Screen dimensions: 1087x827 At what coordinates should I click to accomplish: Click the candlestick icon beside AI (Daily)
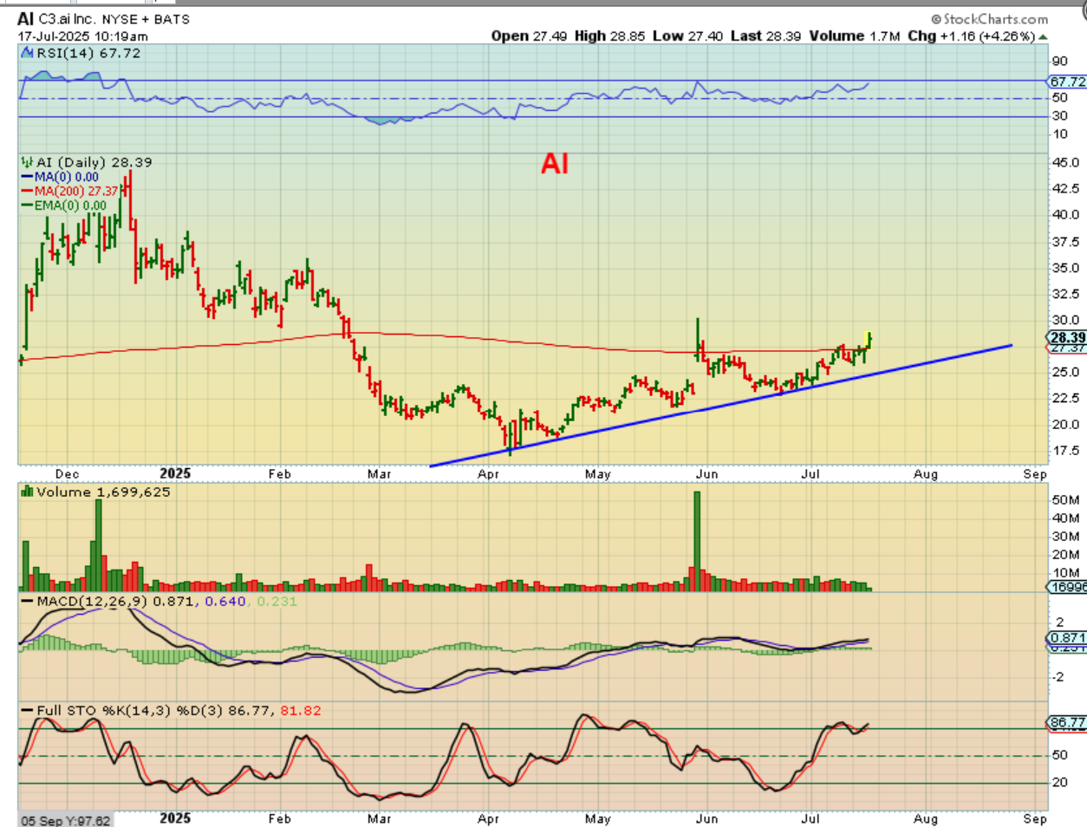[x=28, y=162]
